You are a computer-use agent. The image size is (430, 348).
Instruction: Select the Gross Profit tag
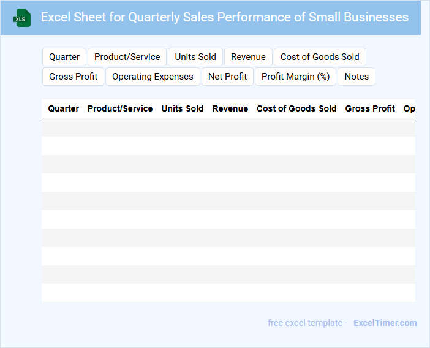tap(74, 77)
